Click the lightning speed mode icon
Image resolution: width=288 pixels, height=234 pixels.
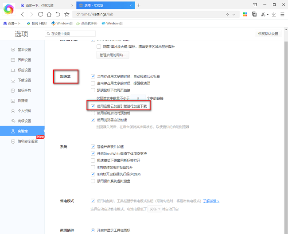point(227,15)
